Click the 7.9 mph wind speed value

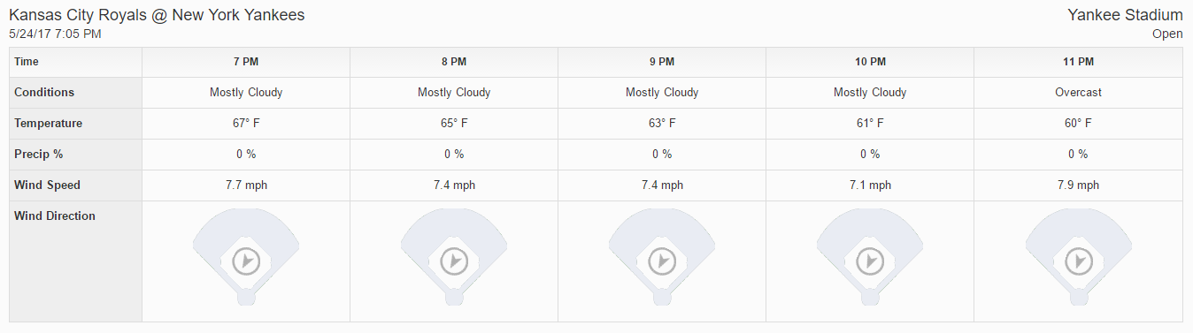click(1078, 185)
